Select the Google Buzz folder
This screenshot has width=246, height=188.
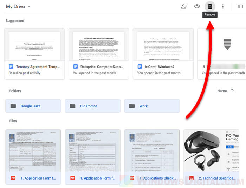click(33, 106)
